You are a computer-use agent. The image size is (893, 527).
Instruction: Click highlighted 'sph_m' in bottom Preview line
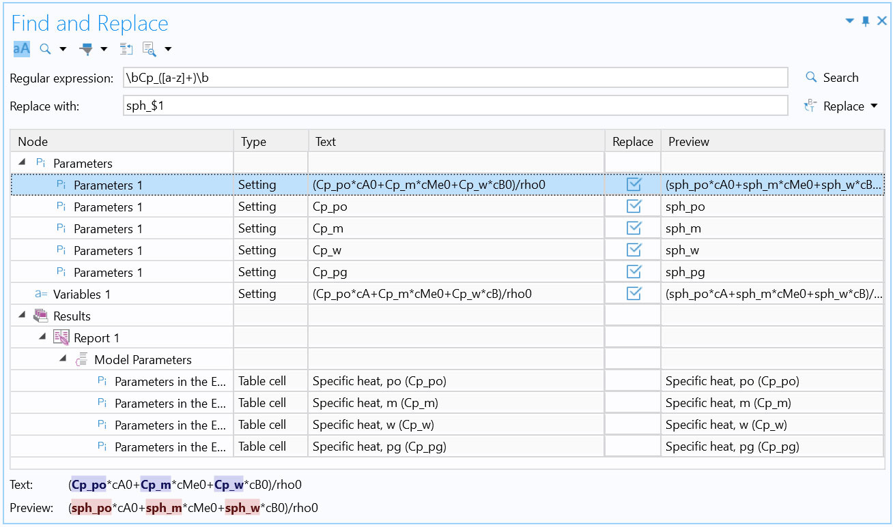[x=163, y=508]
